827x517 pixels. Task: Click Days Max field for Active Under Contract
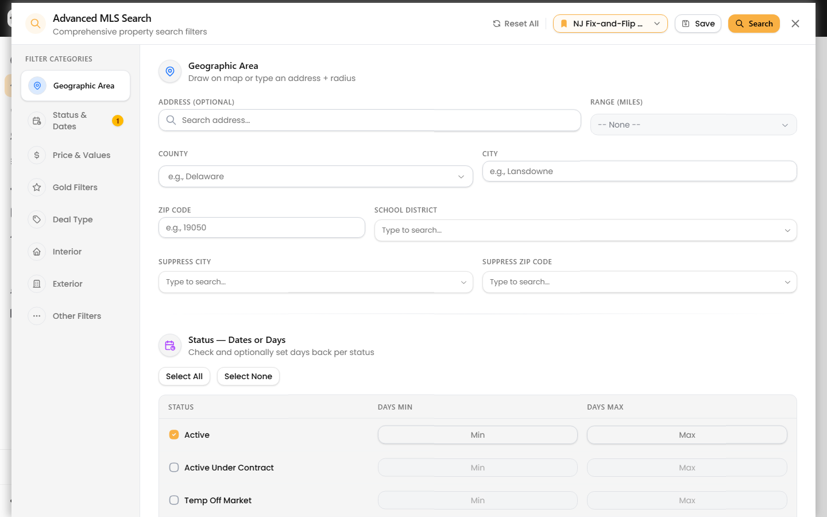(x=687, y=468)
